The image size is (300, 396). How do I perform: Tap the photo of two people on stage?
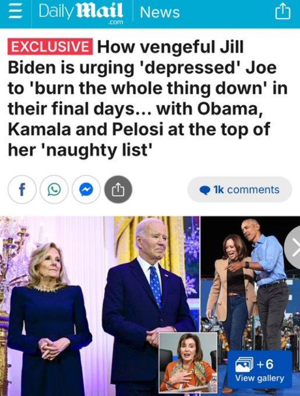(250, 283)
